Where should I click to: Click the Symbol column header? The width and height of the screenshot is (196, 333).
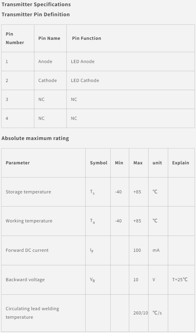coord(98,163)
